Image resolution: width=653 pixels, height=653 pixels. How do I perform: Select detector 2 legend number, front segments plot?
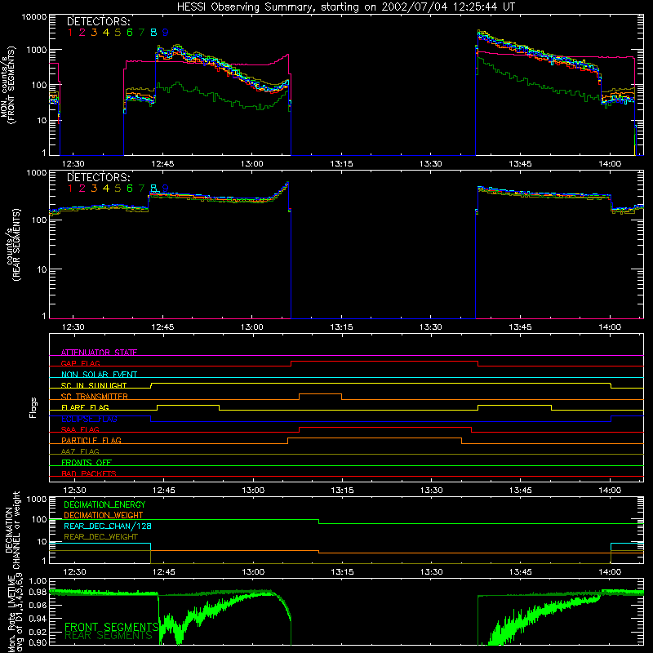[x=82, y=33]
